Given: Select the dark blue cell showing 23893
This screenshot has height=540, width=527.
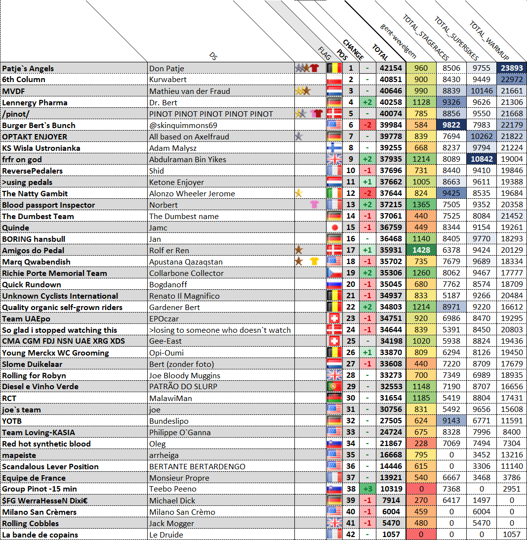Looking at the screenshot, I should (x=512, y=68).
